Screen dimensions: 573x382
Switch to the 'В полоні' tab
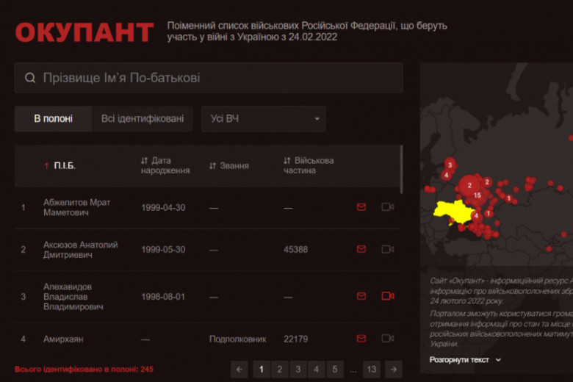(53, 118)
